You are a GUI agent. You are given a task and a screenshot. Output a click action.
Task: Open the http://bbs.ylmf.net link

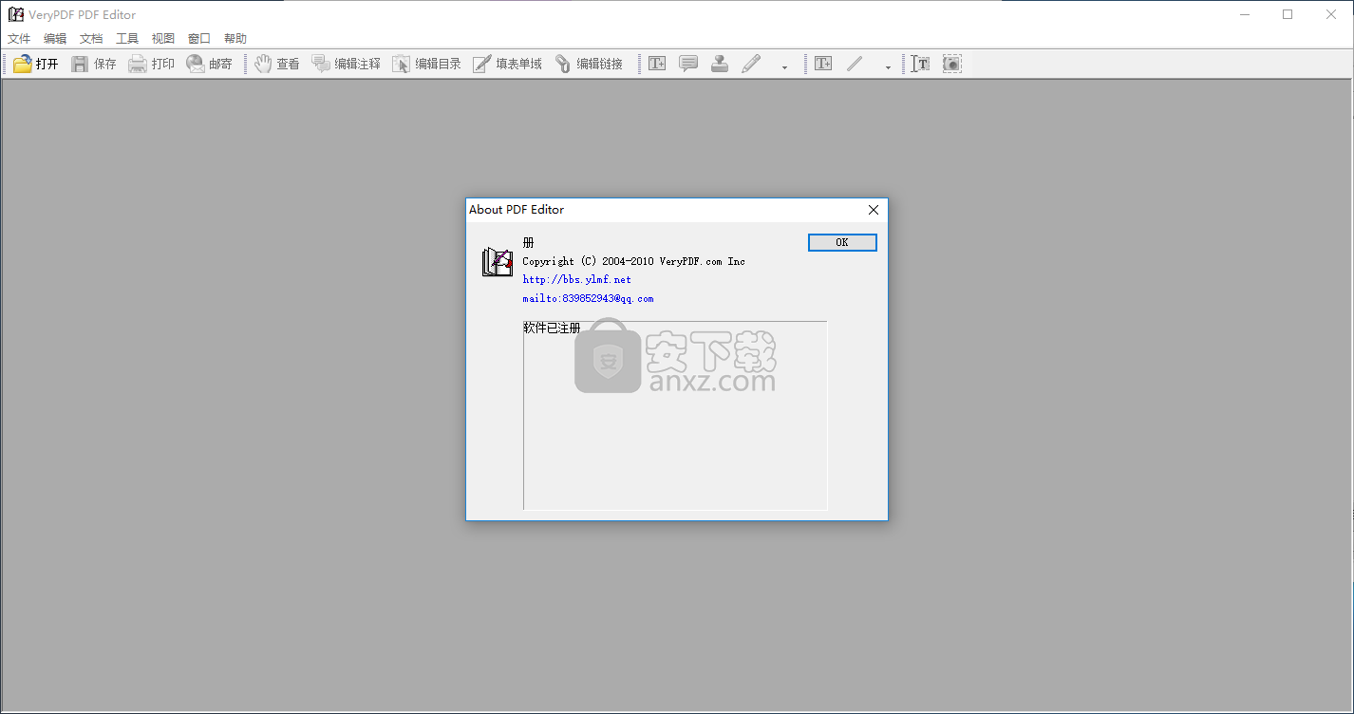pyautogui.click(x=576, y=280)
